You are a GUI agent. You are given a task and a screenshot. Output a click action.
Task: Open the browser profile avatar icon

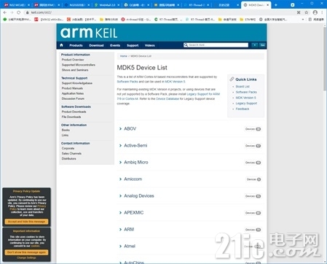[315, 12]
